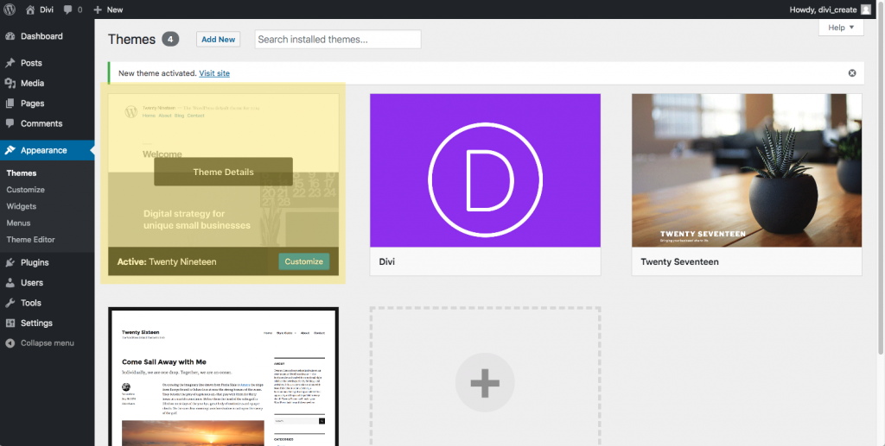Open the Widgets submenu item
The width and height of the screenshot is (885, 446).
[21, 206]
